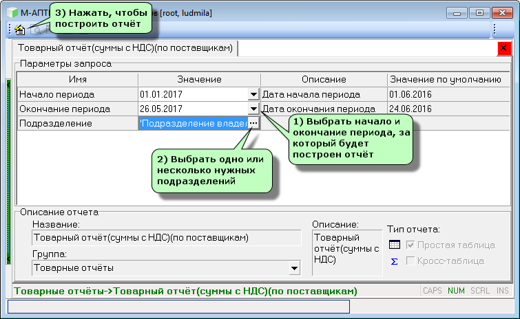Click the bottom progress bar field
Viewport: 520px width, 319px height.
click(179, 307)
